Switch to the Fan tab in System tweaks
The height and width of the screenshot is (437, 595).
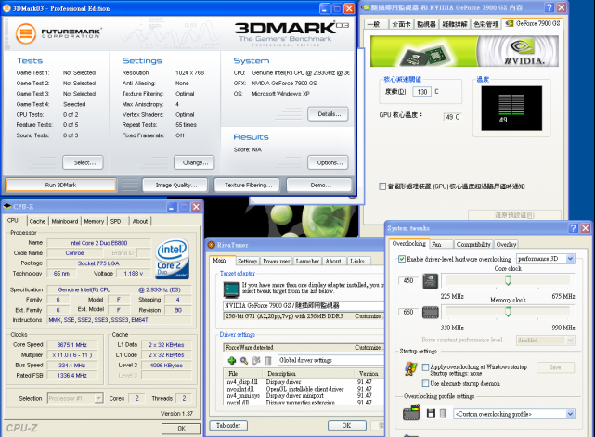coord(441,244)
